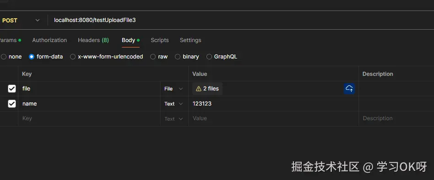Viewport: 434px width, 180px height.
Task: Open the File type dropdown for file key
Action: click(x=174, y=89)
